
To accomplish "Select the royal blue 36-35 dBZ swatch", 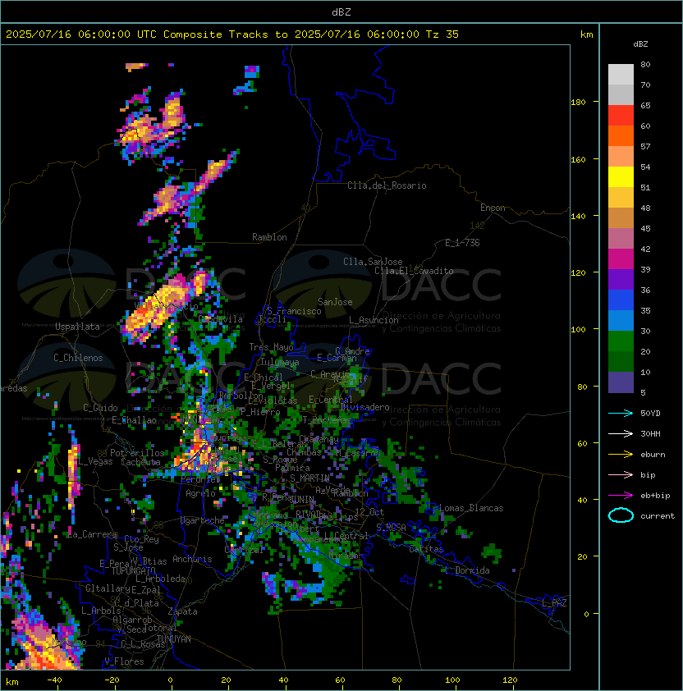I will pyautogui.click(x=621, y=300).
